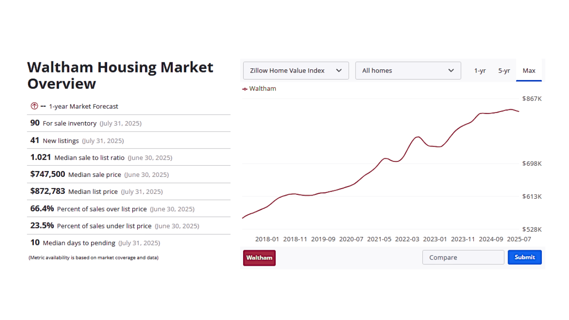Viewport: 569px width, 320px height.
Task: Click the $867K axis label
Action: point(532,98)
